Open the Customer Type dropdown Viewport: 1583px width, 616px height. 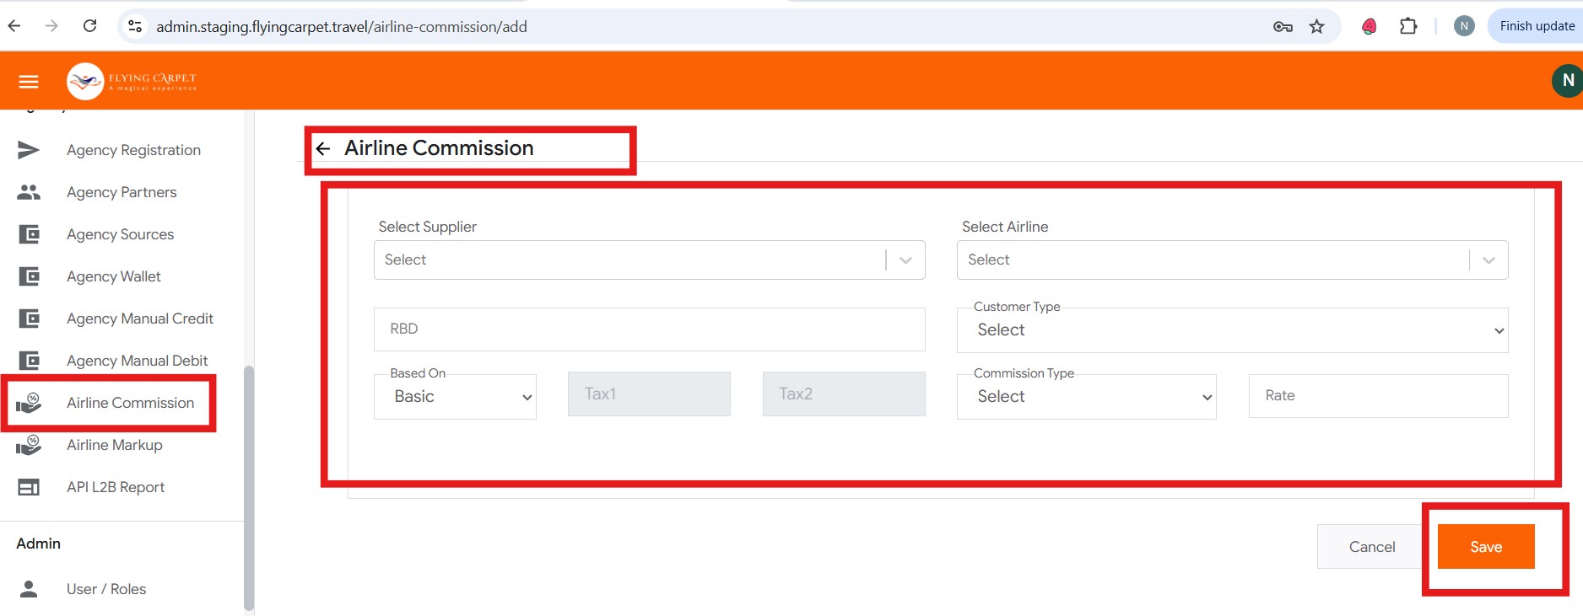pos(1232,330)
